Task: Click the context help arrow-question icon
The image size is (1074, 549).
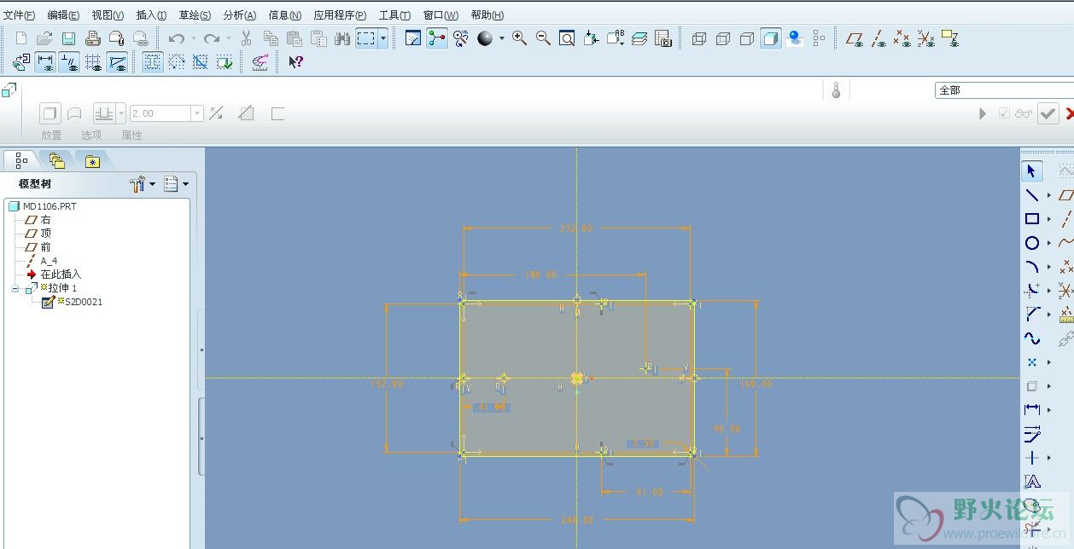Action: click(295, 61)
